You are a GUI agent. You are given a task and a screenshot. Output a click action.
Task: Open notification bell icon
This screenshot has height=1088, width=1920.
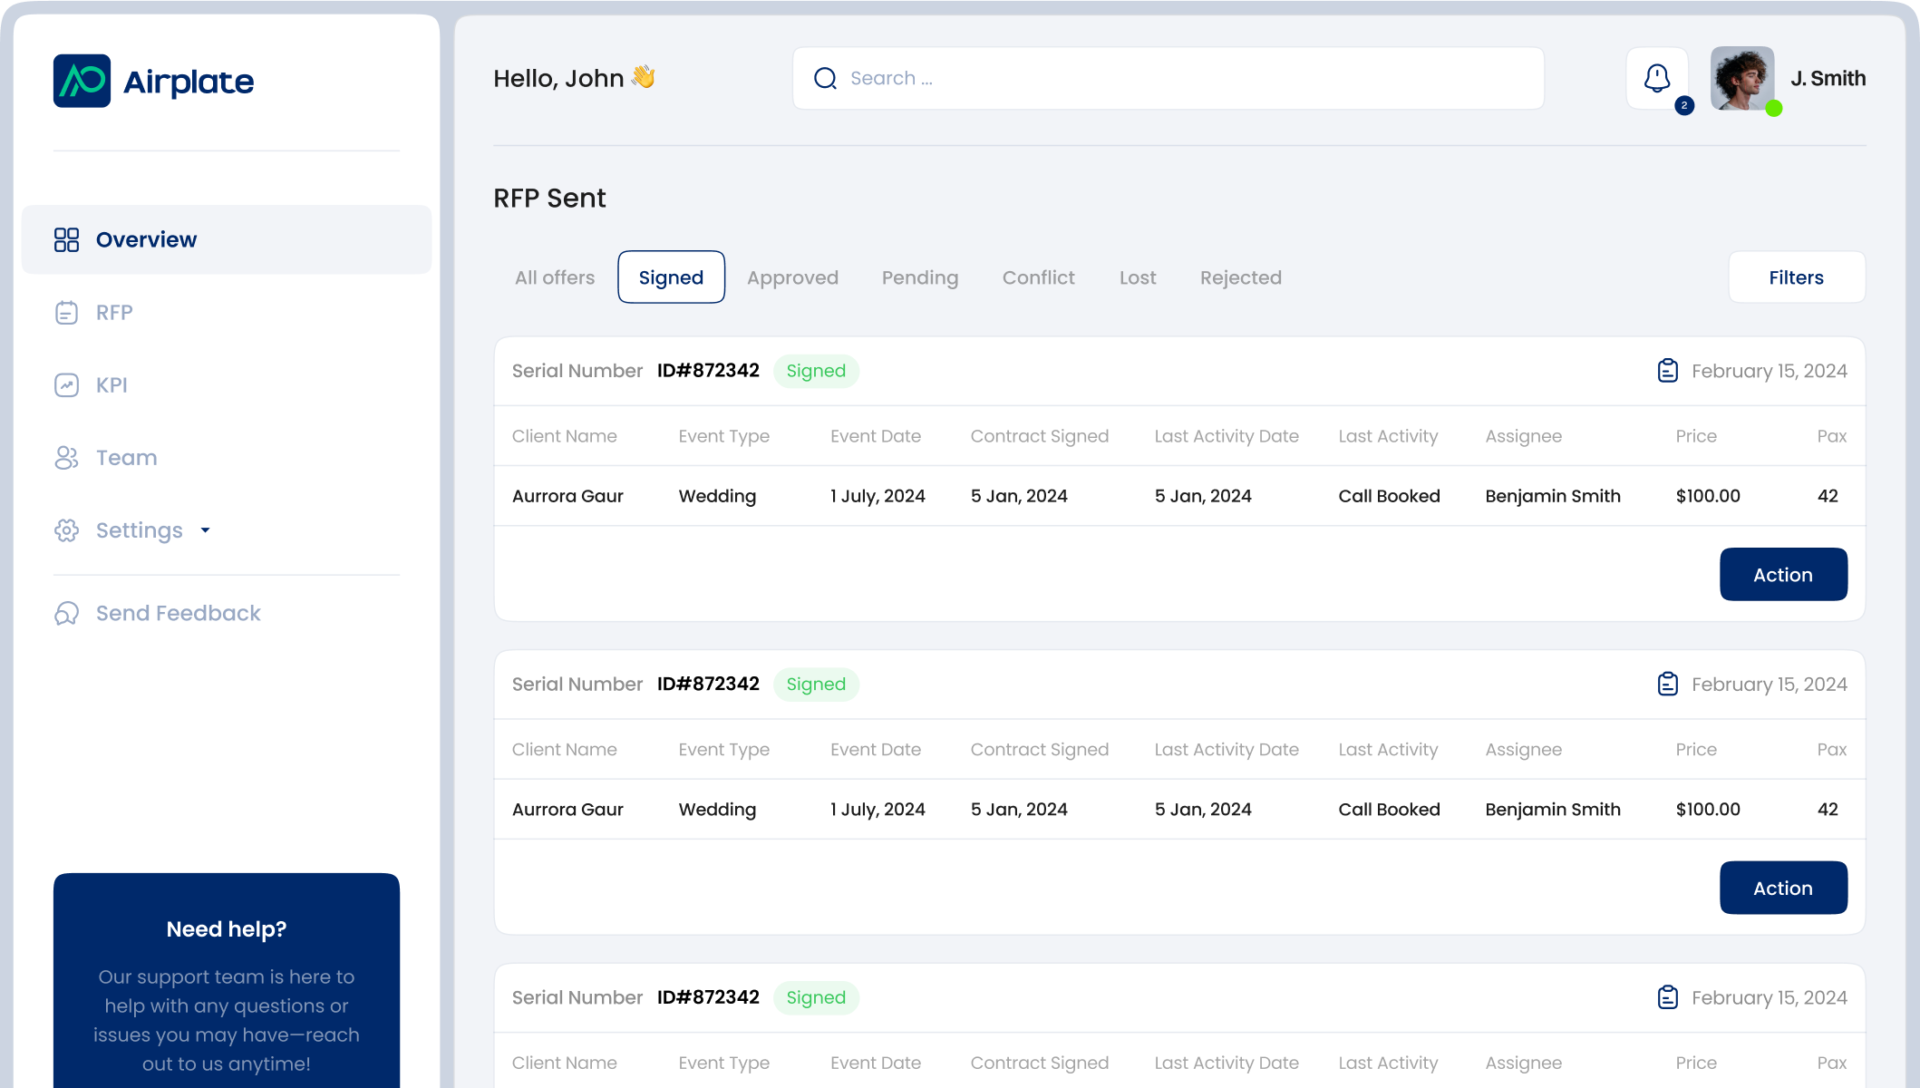pyautogui.click(x=1656, y=78)
